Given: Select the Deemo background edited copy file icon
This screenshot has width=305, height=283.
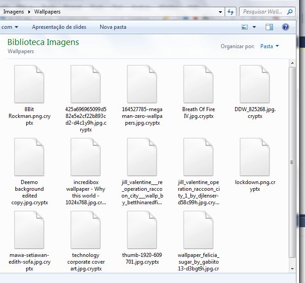Looking at the screenshot, I should pos(29,157).
